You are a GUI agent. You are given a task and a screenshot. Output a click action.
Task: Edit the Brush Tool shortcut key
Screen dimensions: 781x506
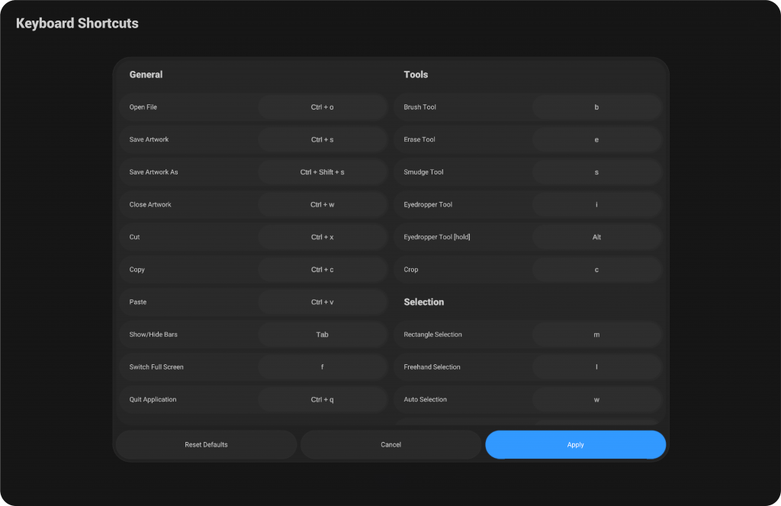pos(596,107)
